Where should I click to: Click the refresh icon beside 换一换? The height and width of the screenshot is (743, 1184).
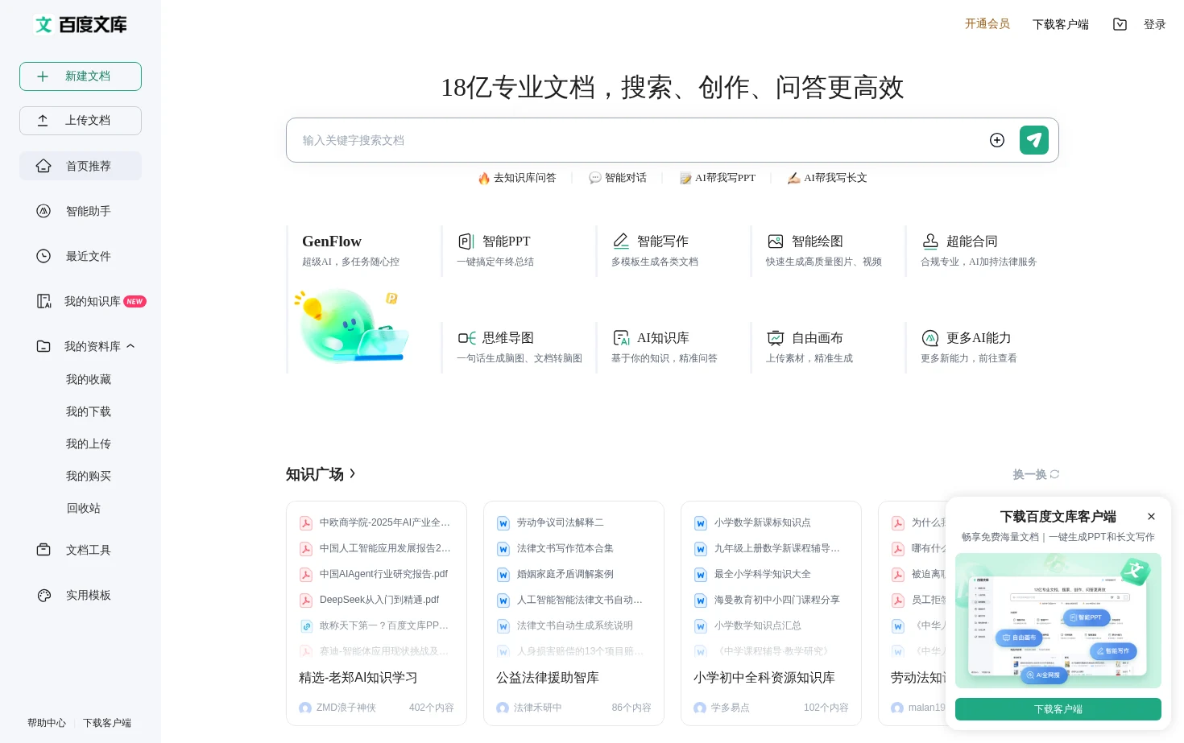pos(1054,474)
